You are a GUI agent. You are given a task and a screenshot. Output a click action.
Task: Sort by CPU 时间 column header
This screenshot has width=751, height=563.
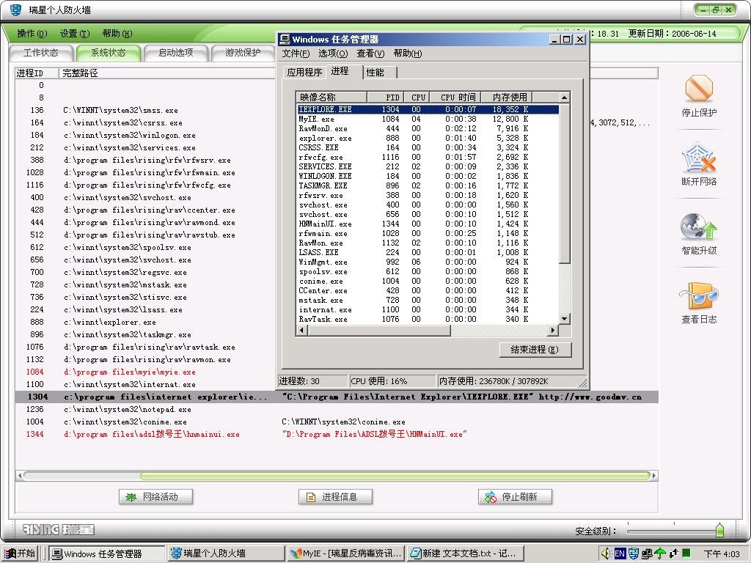(x=455, y=97)
